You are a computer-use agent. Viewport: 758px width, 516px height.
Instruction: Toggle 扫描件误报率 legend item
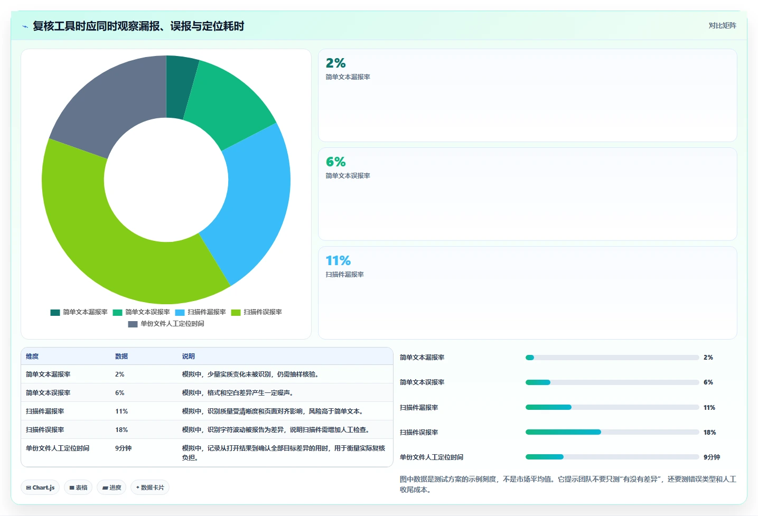point(256,312)
